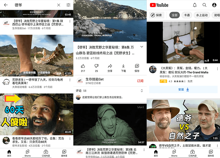The height and width of the screenshot is (158, 220).
Task: Open more options for 德爷这60天 video
Action: point(70,139)
